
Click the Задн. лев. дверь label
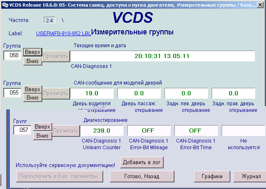186,104
